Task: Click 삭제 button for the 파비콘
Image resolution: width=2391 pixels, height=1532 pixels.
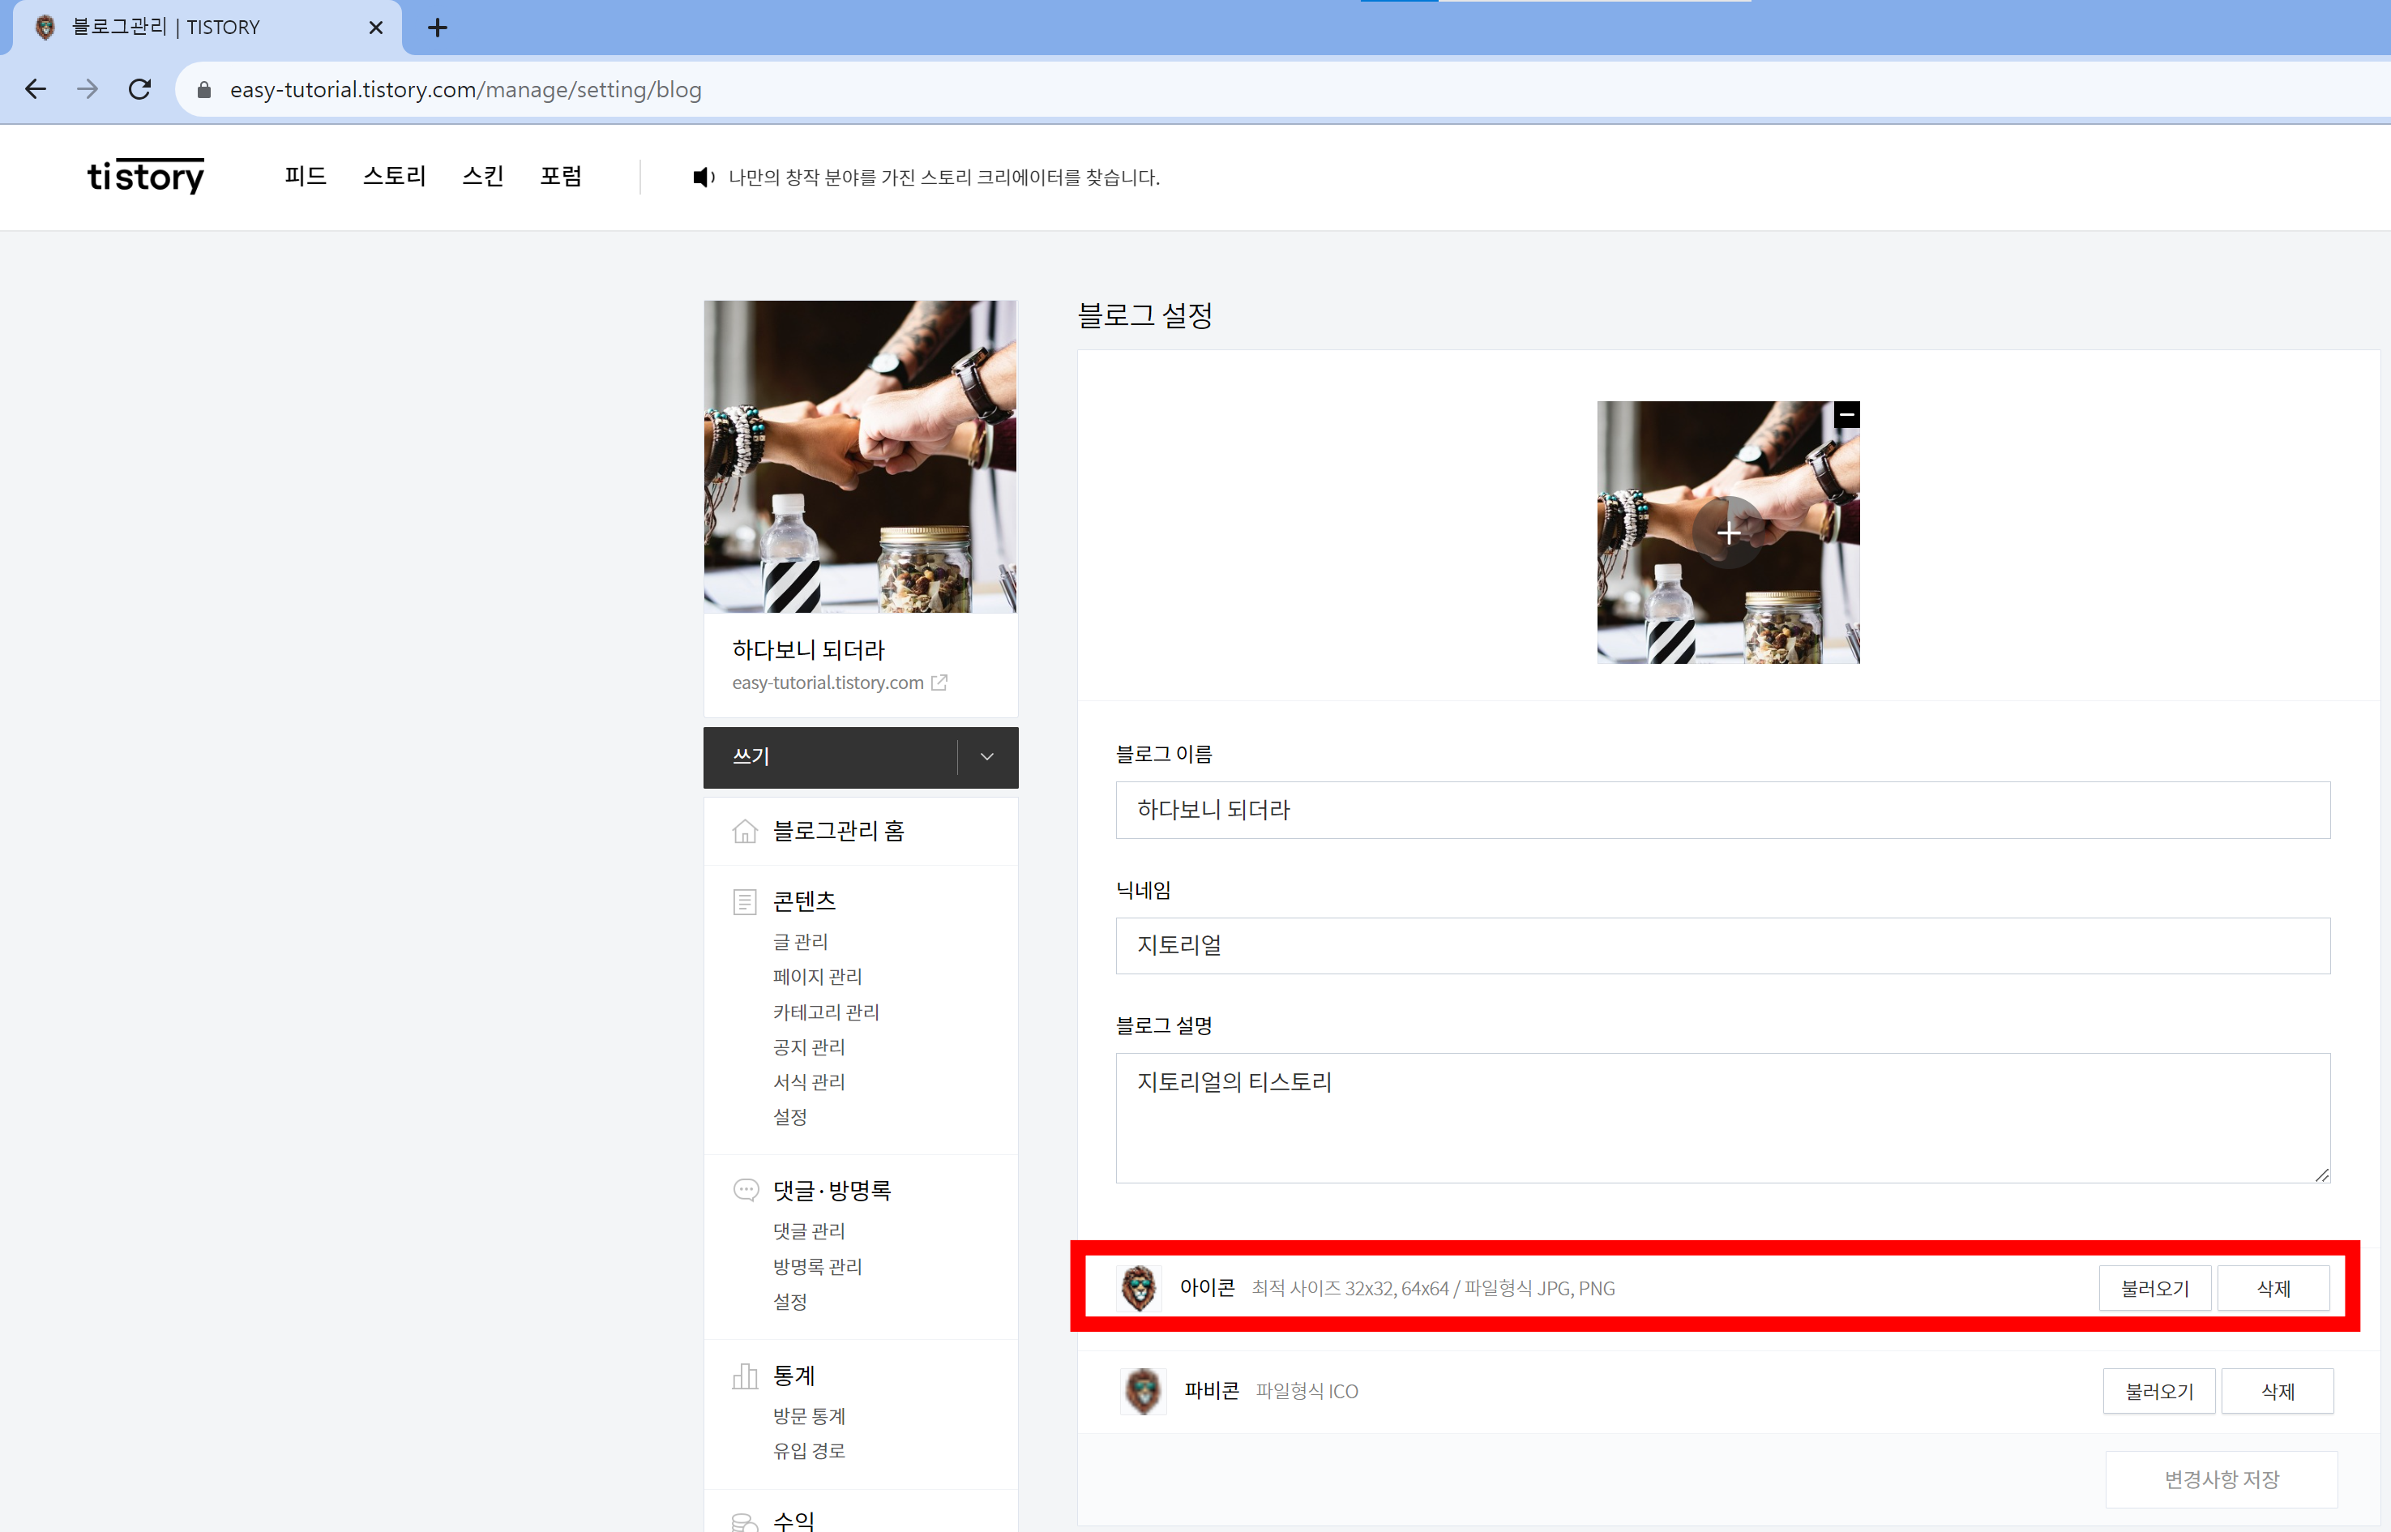Action: pyautogui.click(x=2278, y=1391)
